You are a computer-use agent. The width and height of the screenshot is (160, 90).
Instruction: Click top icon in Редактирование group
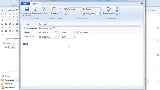pos(117,8)
